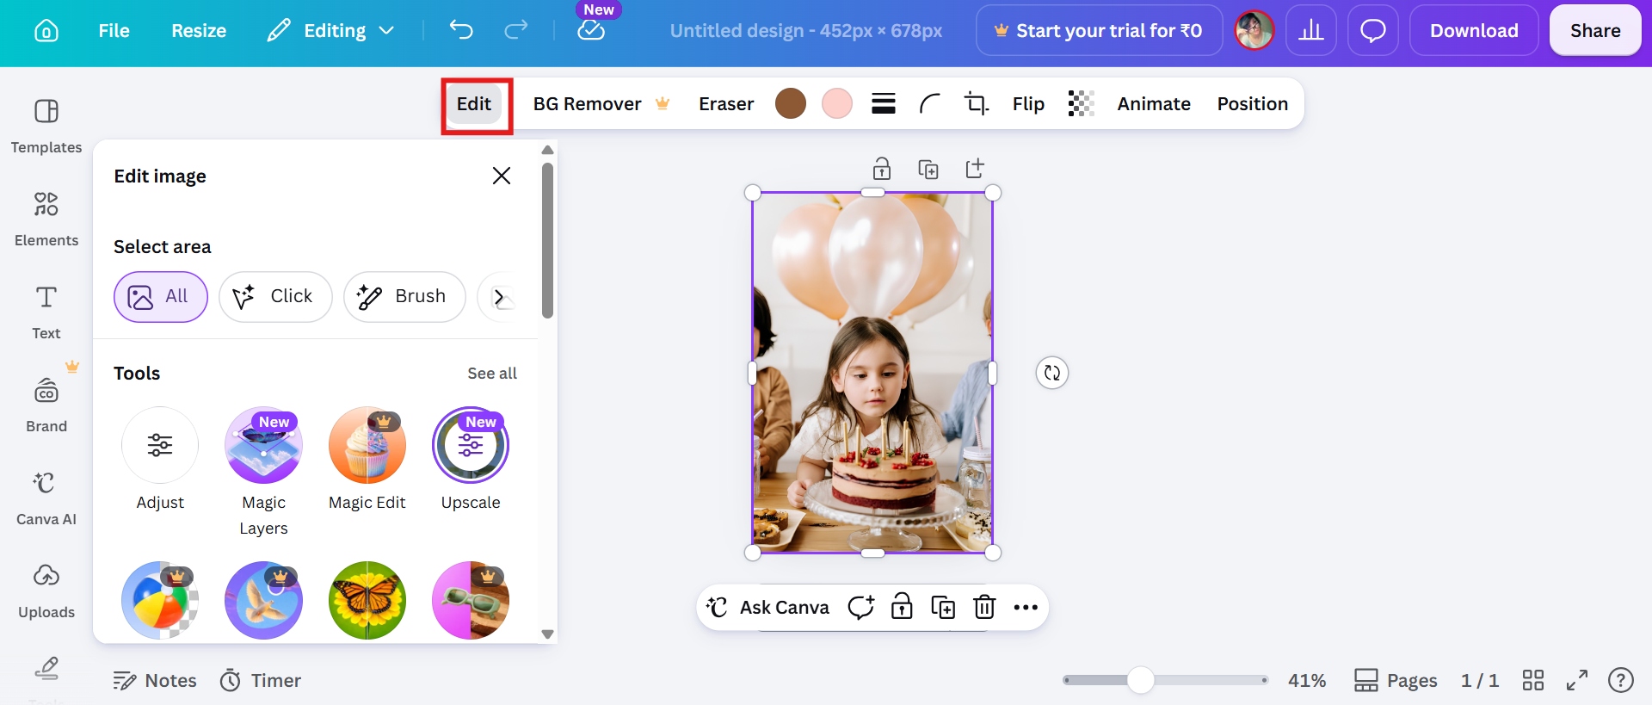
Task: Lock element icon in floating toolbar
Action: click(x=902, y=608)
